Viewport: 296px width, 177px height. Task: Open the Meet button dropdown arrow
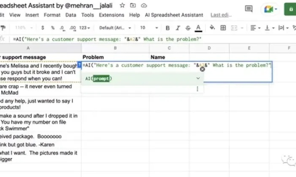click(x=276, y=9)
